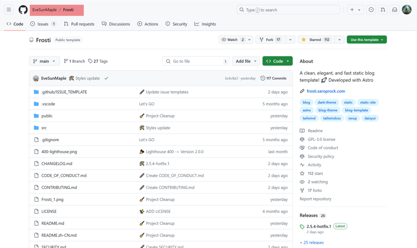Click the EveSunMaple owner breadcrumb link
This screenshot has height=248, width=417.
coord(45,10)
